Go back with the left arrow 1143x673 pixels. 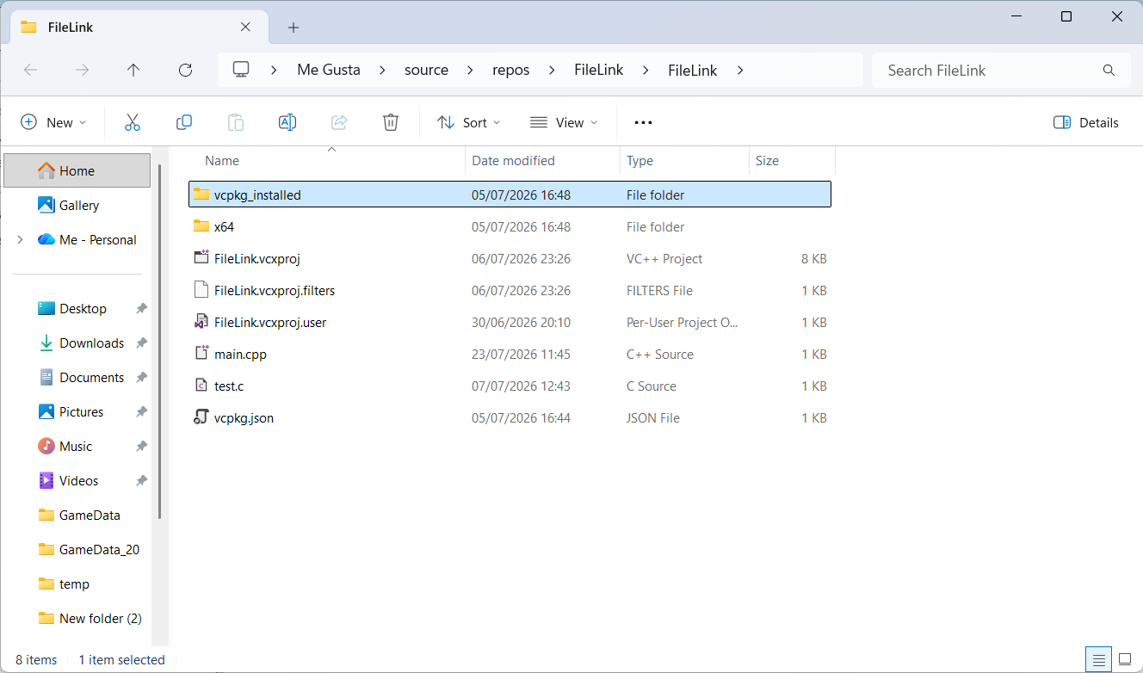(30, 71)
